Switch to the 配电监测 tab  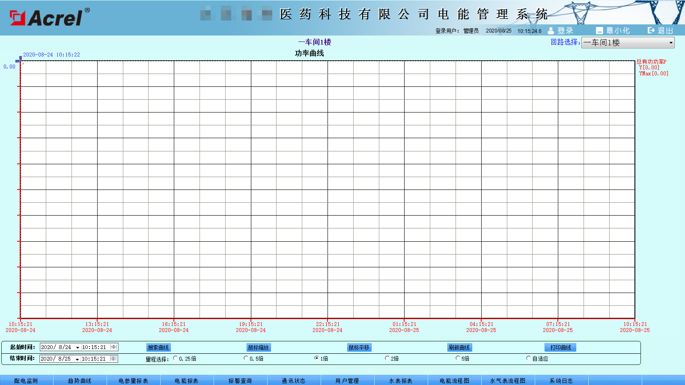pyautogui.click(x=26, y=380)
